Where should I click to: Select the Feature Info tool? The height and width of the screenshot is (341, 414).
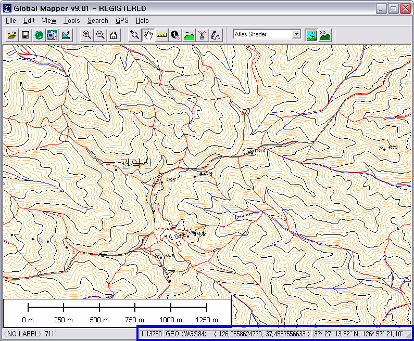coord(175,35)
